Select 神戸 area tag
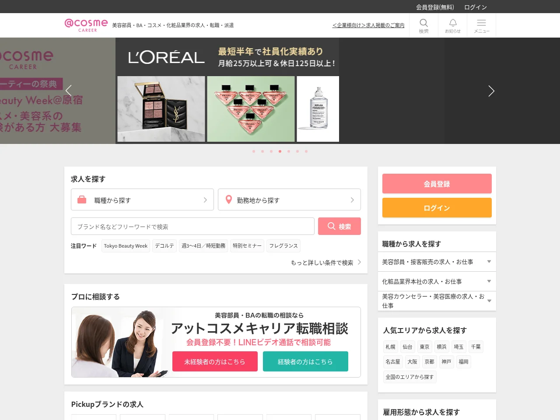560x420 pixels. (x=446, y=362)
